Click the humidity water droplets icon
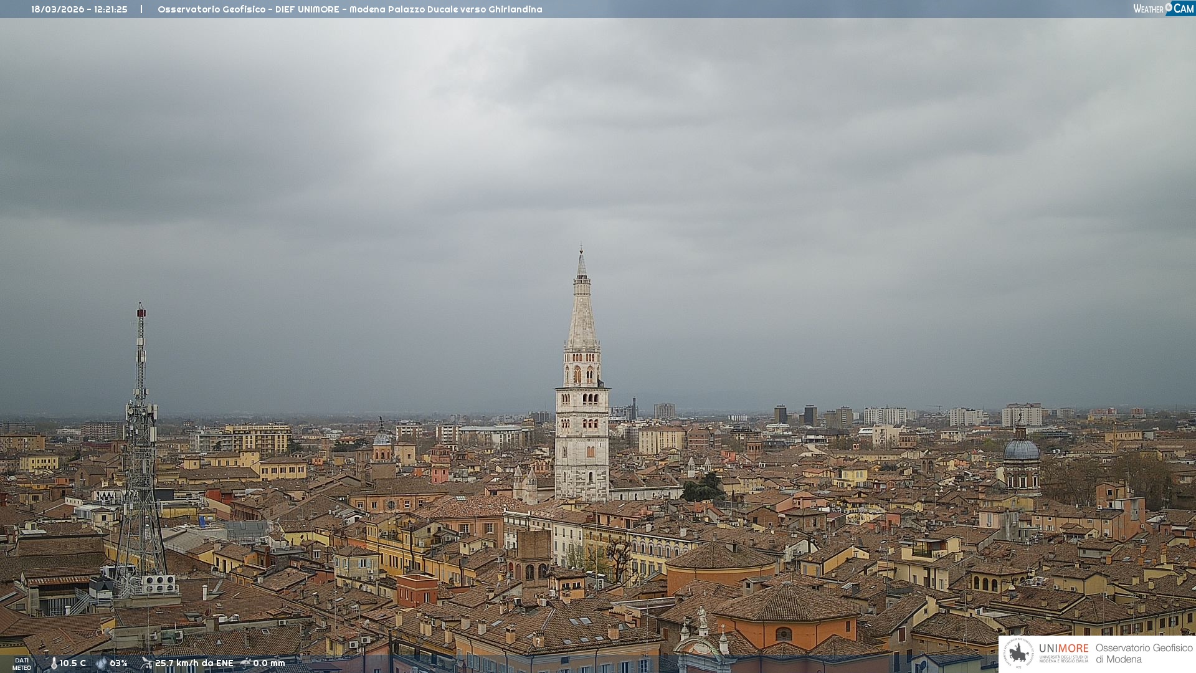 (x=101, y=663)
